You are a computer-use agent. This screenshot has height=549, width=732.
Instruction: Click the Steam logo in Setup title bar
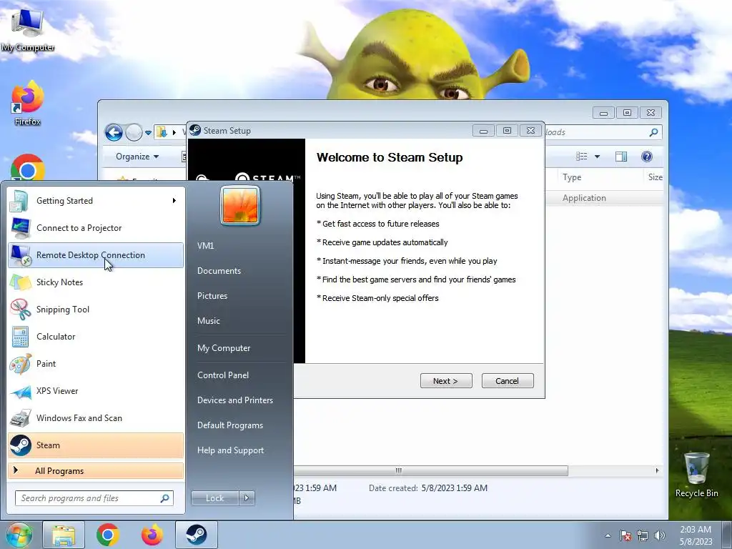click(195, 130)
